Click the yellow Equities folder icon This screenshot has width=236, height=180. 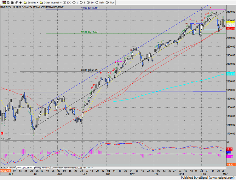click(x=25, y=3)
